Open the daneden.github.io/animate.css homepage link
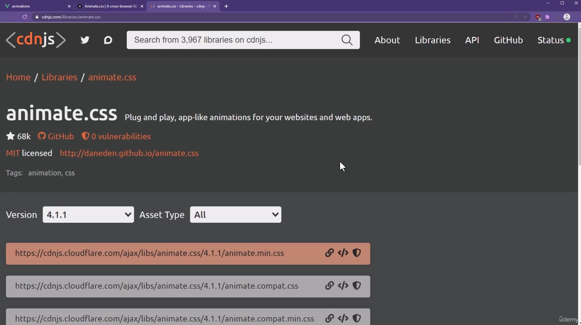The image size is (581, 325). [x=129, y=153]
